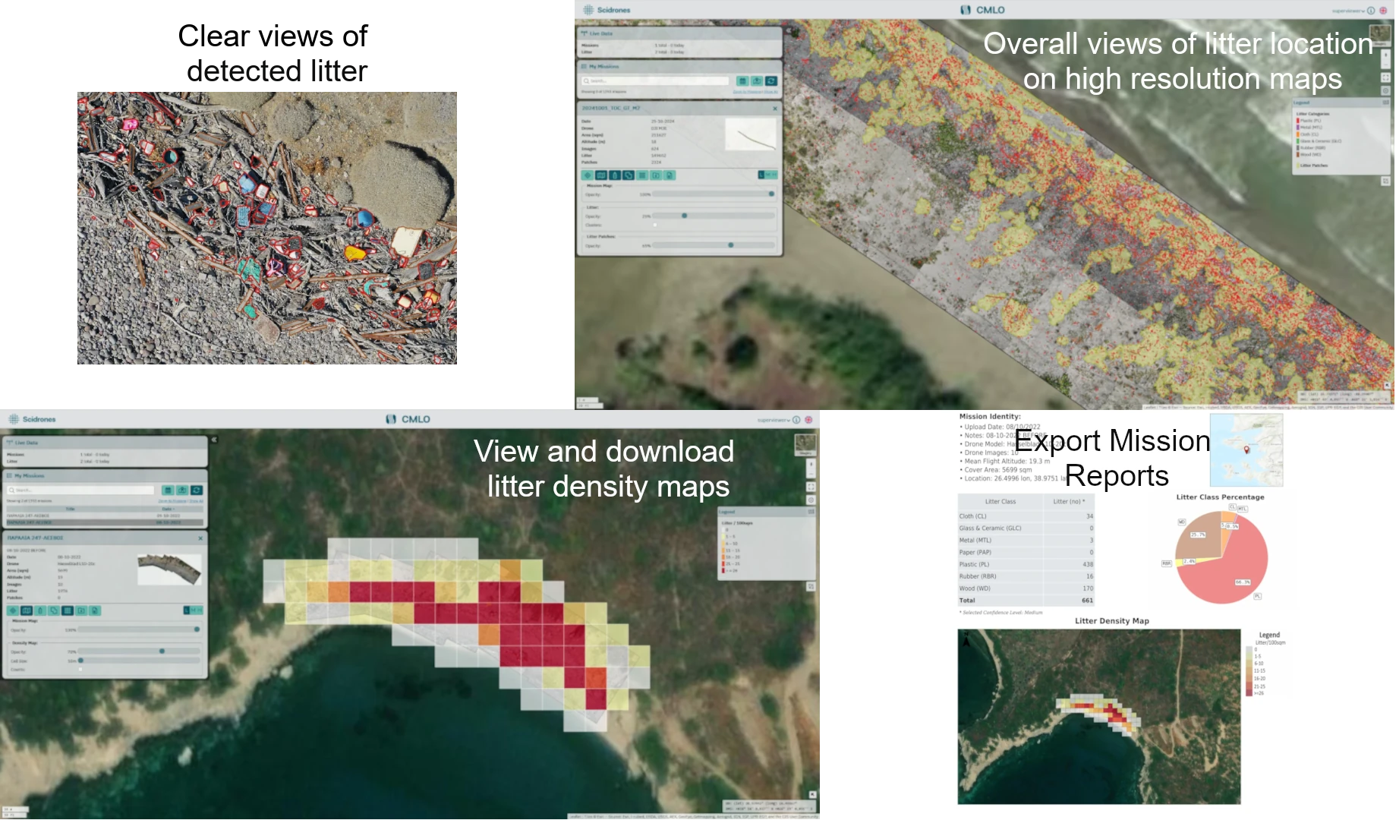Click the locate mission crosshair icon in the top view toolbar

pos(588,175)
